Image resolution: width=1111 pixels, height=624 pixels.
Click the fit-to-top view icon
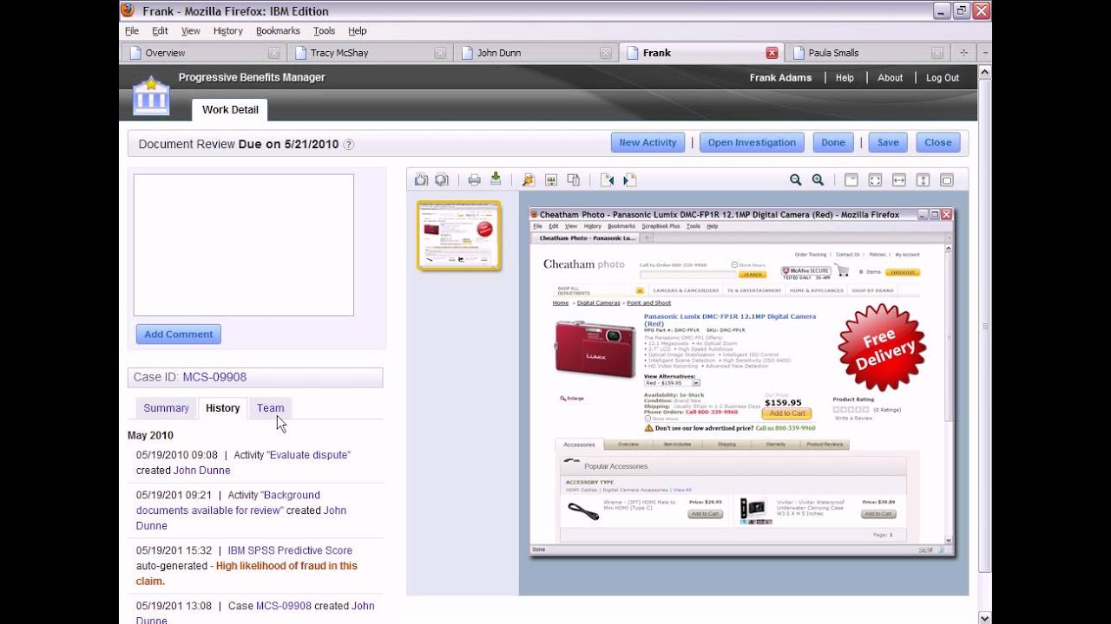[851, 179]
